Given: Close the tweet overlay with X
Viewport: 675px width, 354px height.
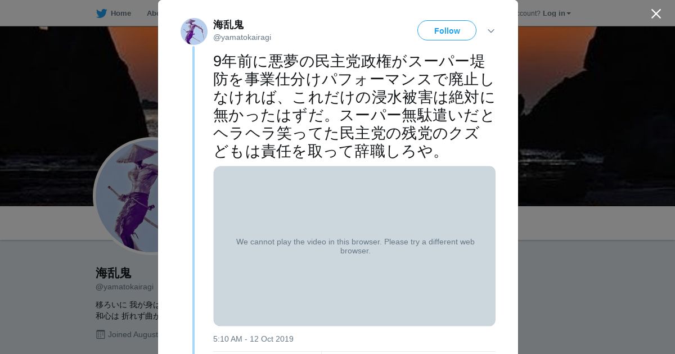Looking at the screenshot, I should click(656, 13).
